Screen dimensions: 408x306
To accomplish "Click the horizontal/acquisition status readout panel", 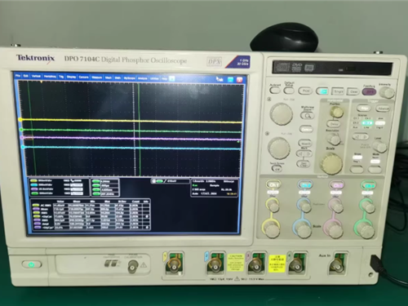I will click(x=215, y=188).
